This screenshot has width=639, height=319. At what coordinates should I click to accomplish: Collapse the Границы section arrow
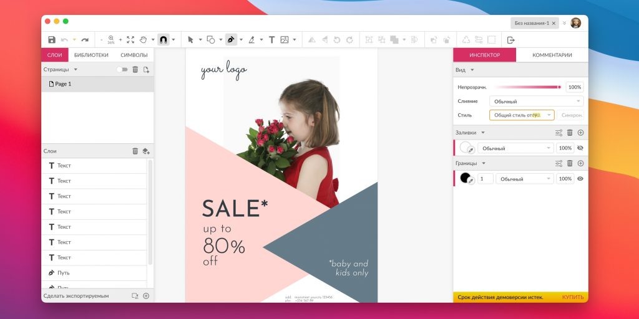tap(484, 163)
